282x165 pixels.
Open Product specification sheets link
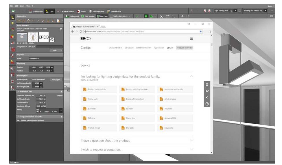[x=137, y=89]
